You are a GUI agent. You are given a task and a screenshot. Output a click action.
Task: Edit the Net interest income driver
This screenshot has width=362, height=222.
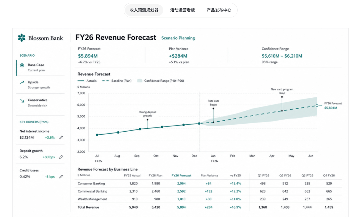[x=61, y=137]
